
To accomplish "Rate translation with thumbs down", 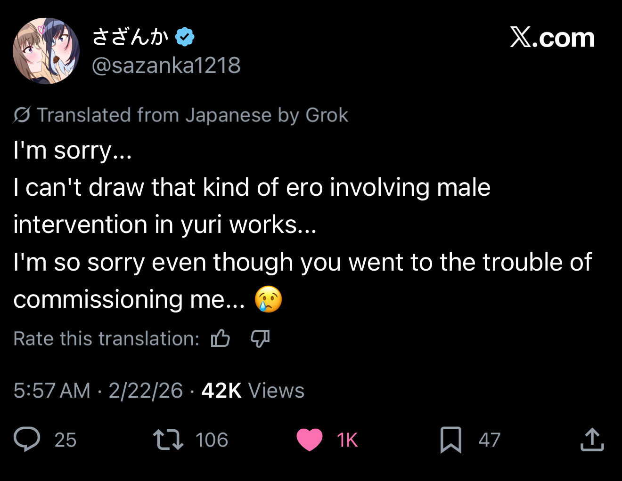I will [x=260, y=338].
